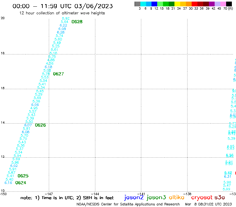Click the 0627 pass time label
This screenshot has height=207, width=236.
58,74
